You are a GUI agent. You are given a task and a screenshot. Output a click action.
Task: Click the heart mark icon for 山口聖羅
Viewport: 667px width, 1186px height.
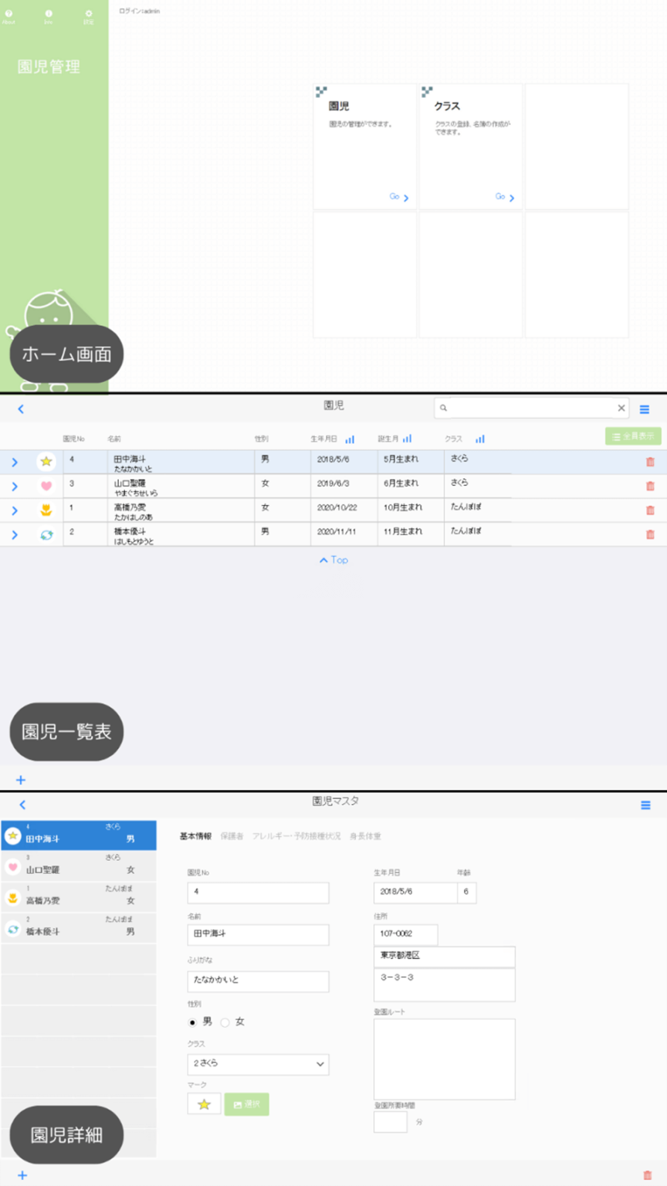(46, 485)
